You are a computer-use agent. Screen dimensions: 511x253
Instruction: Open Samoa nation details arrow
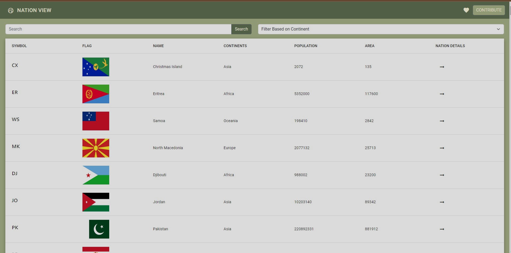pyautogui.click(x=442, y=121)
